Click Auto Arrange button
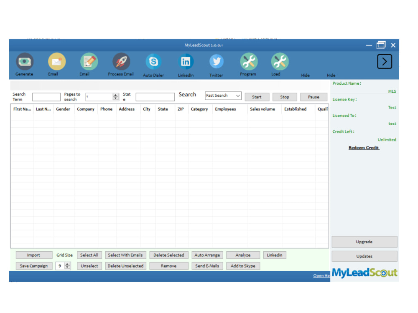The image size is (418, 313). coord(207,255)
